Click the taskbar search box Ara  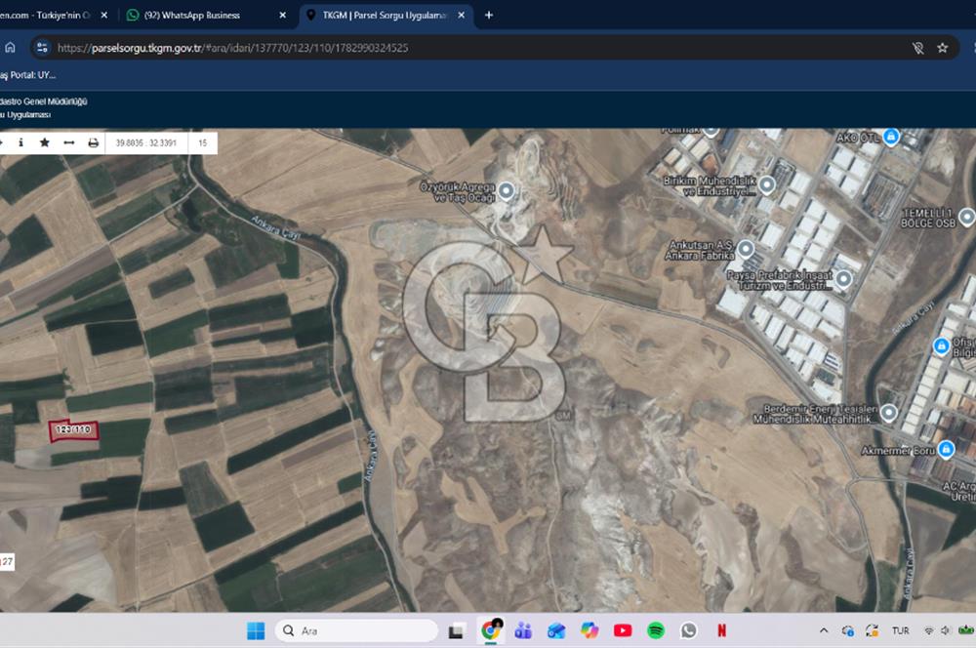357,630
